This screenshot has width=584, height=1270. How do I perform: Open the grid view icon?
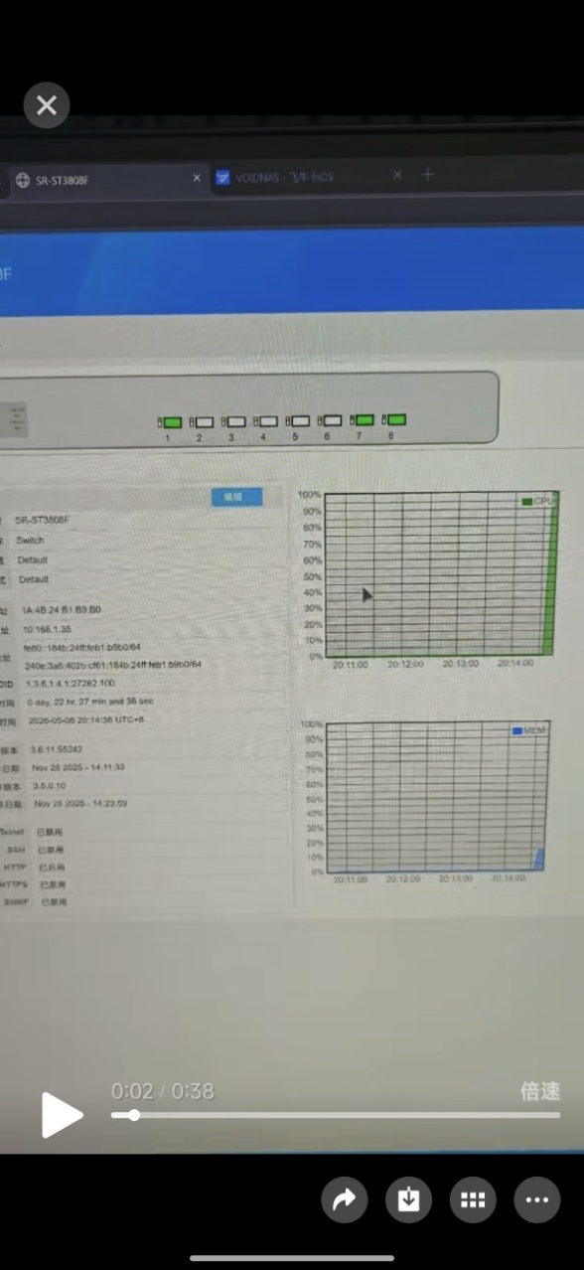coord(473,1200)
